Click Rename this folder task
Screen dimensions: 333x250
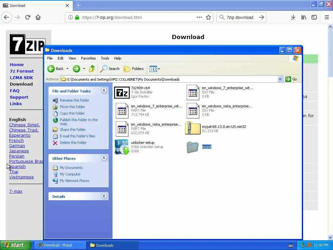pyautogui.click(x=74, y=100)
